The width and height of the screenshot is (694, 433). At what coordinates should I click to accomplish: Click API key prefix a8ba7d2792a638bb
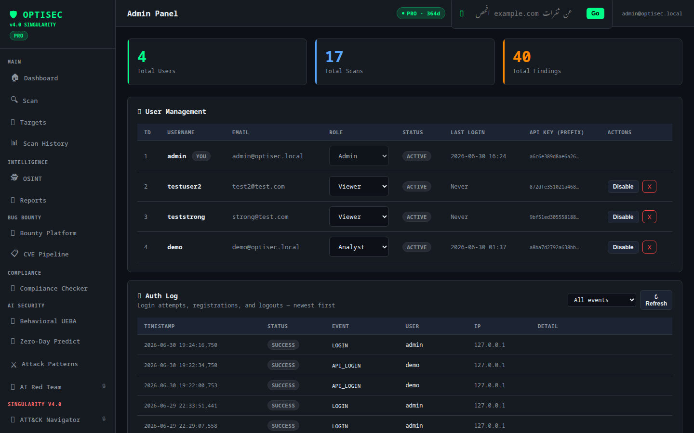tap(554, 247)
